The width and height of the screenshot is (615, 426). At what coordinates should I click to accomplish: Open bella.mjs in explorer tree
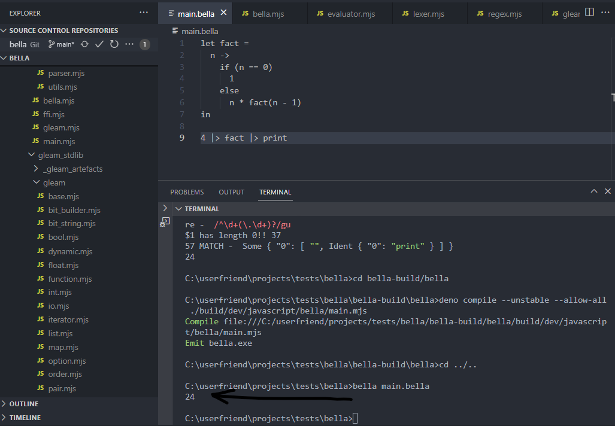(x=59, y=101)
